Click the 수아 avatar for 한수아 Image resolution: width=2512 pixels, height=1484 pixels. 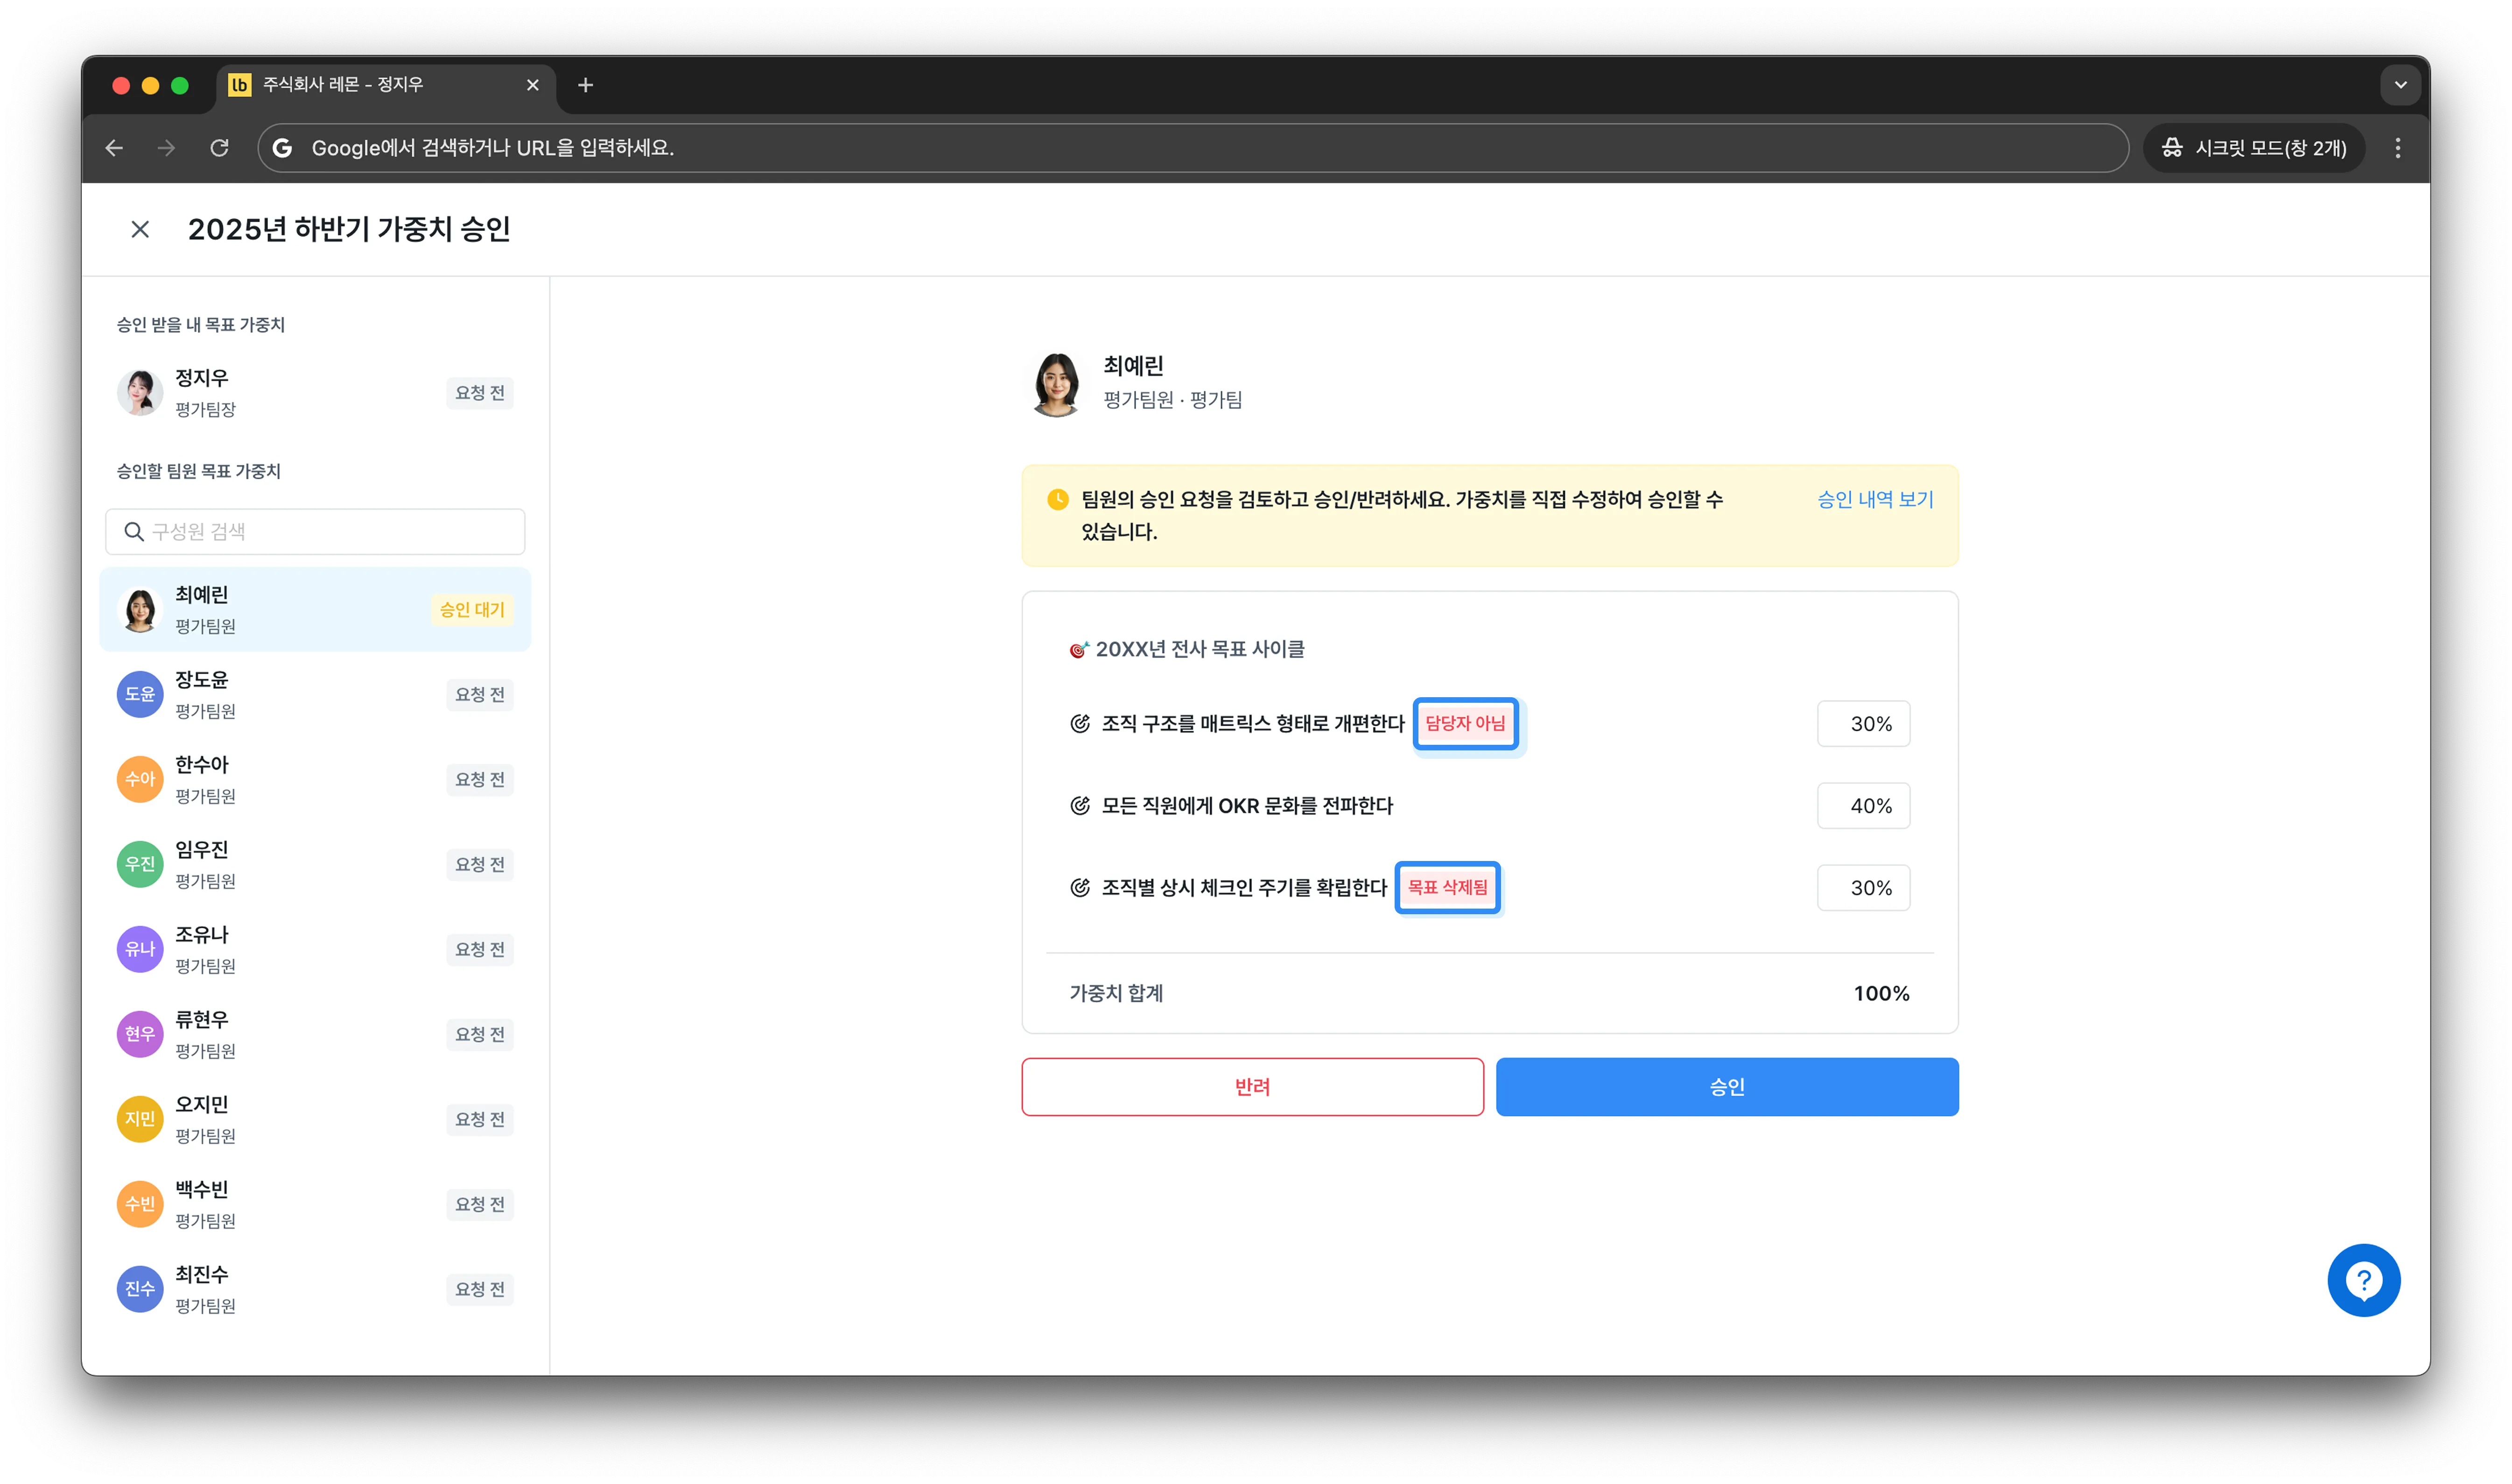click(x=140, y=779)
